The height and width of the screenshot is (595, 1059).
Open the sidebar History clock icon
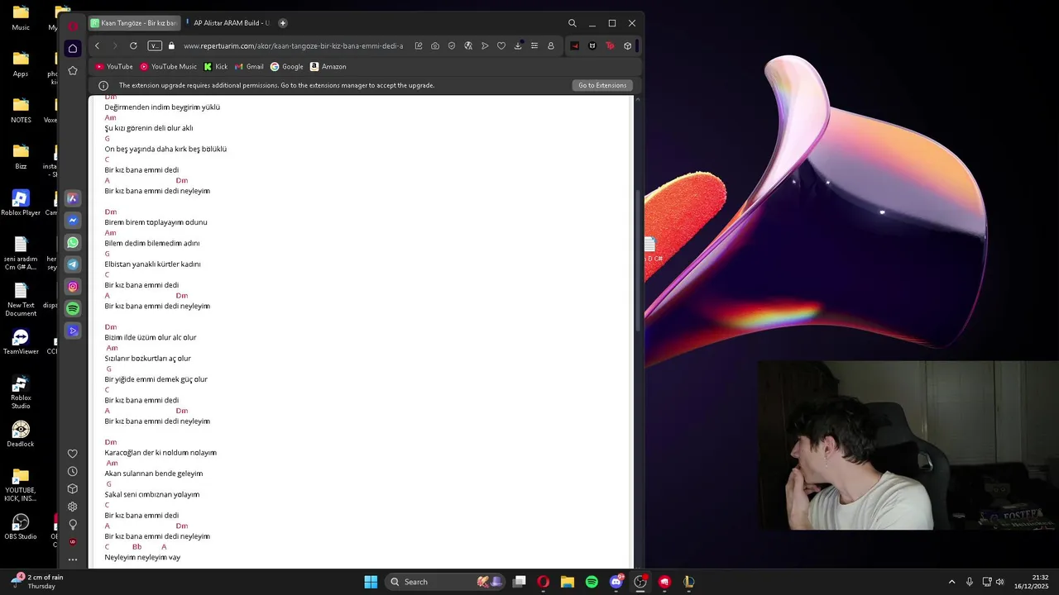pyautogui.click(x=73, y=471)
